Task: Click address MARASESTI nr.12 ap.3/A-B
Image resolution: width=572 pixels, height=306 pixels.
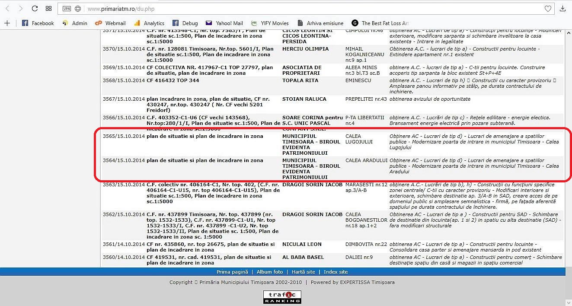Action: tap(367, 188)
